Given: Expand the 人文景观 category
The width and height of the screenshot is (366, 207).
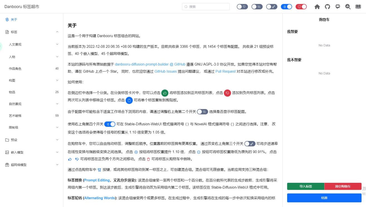Looking at the screenshot, I should click(32, 44).
